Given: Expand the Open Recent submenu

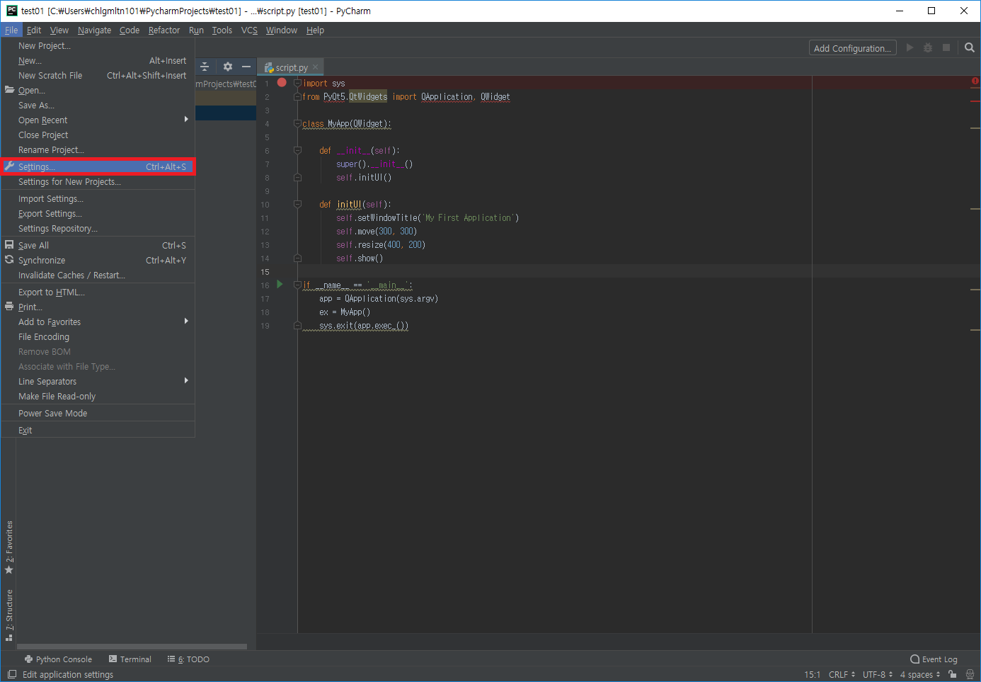Looking at the screenshot, I should 98,120.
